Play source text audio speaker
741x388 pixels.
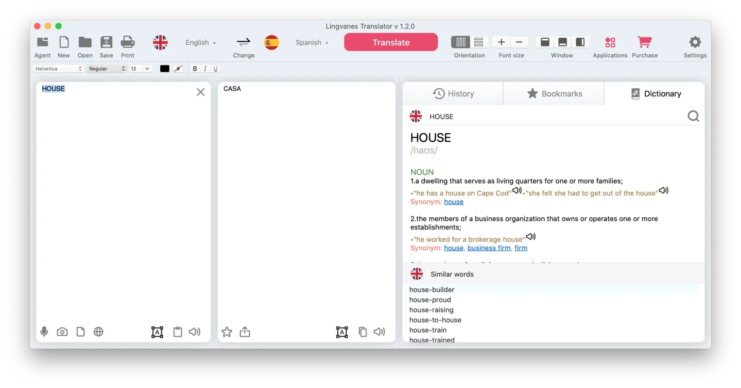194,332
